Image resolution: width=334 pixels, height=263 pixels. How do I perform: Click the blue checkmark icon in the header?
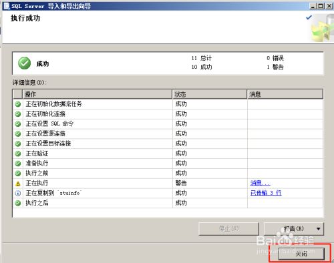[x=309, y=17]
